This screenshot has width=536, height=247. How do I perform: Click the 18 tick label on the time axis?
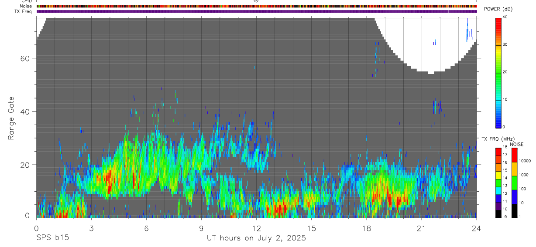pyautogui.click(x=367, y=228)
